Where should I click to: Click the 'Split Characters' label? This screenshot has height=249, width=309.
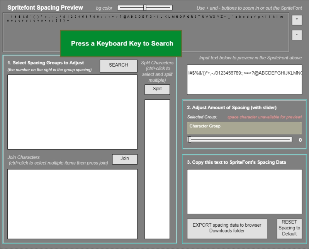click(x=157, y=63)
